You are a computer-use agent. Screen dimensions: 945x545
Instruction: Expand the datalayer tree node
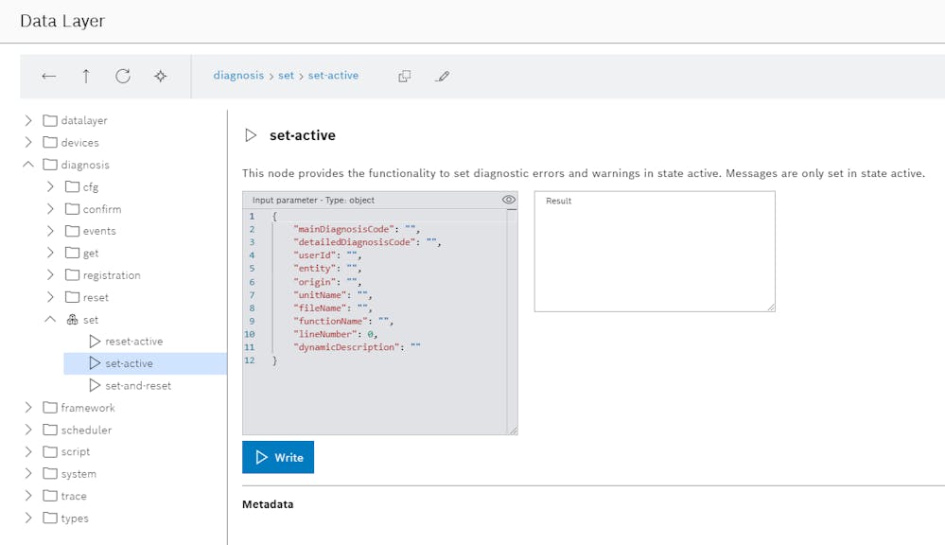[x=28, y=120]
